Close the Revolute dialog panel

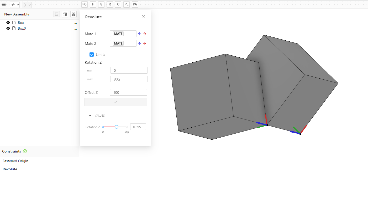click(144, 17)
